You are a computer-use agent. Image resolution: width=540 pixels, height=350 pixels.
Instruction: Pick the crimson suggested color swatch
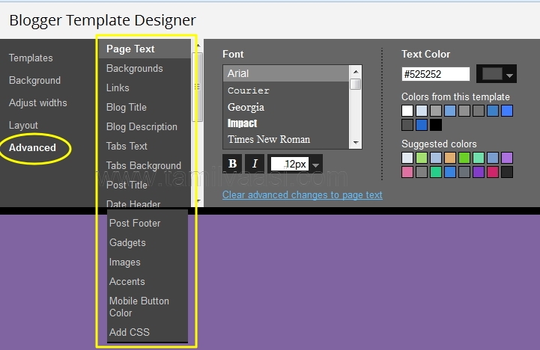click(493, 172)
